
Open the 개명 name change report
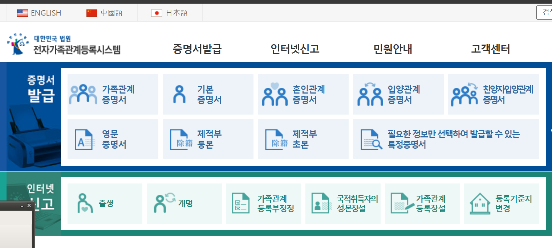tap(184, 203)
